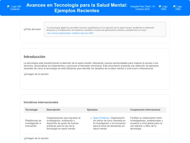This screenshot has height=143, width=190.
Task: Click the Foto del Autor image
Action: click(x=32, y=29)
